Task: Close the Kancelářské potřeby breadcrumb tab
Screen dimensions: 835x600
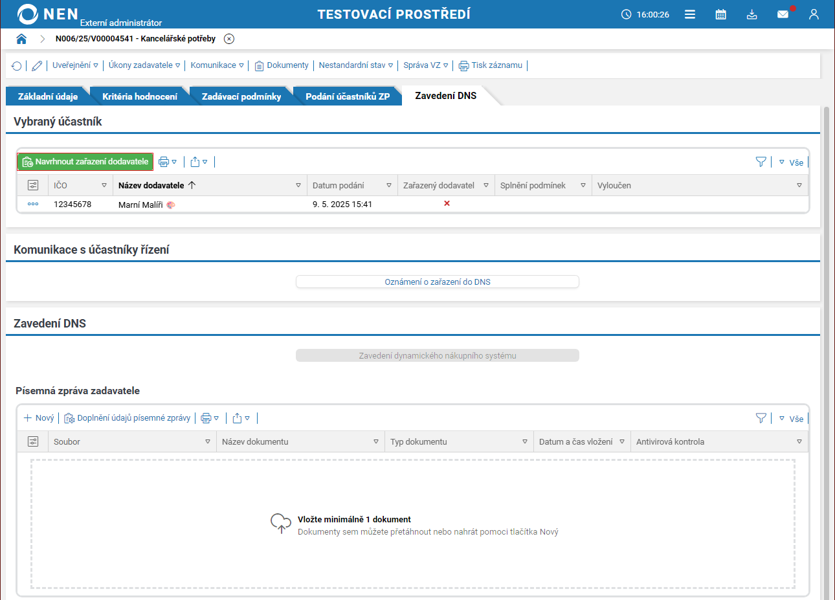Action: pos(229,39)
